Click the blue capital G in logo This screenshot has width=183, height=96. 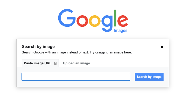pyautogui.click(x=67, y=18)
